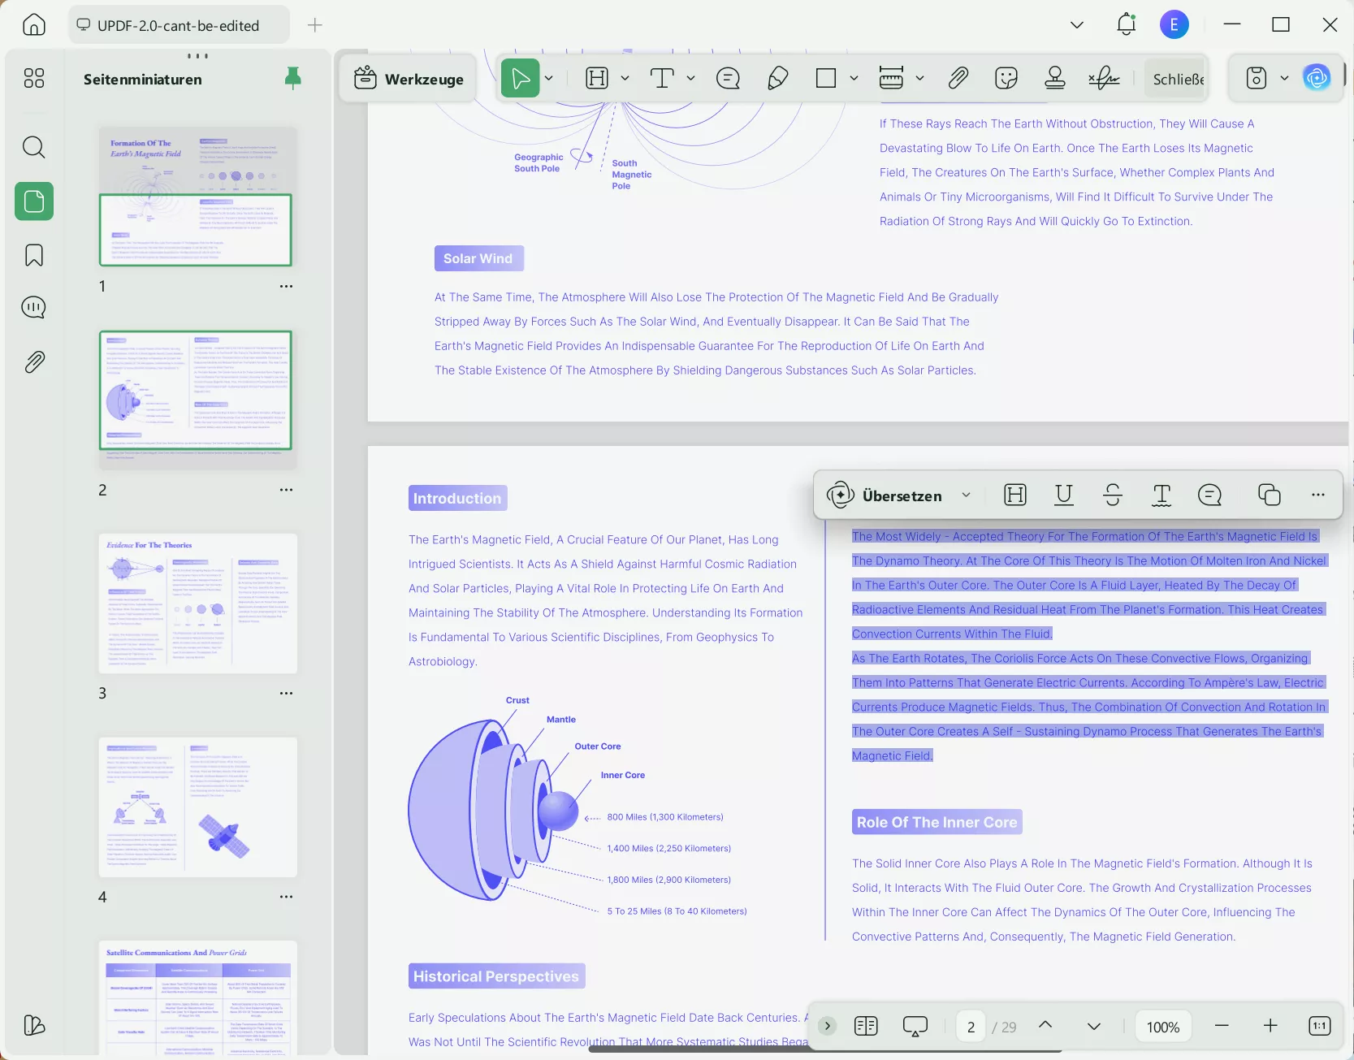Viewport: 1354px width, 1060px height.
Task: Open the shape tool dropdown arrow
Action: (854, 79)
